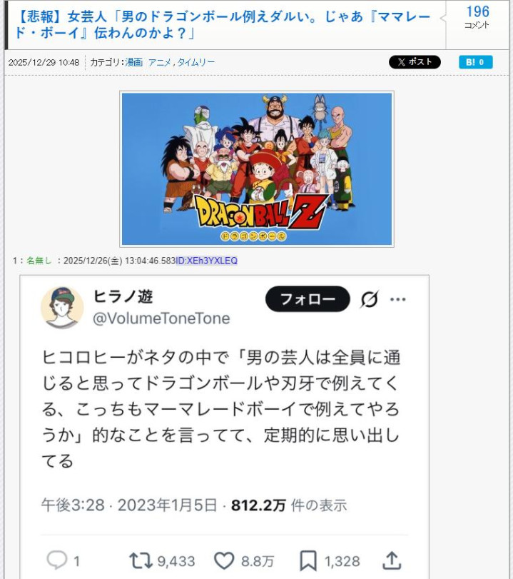Click the reply speech bubble icon

point(57,560)
